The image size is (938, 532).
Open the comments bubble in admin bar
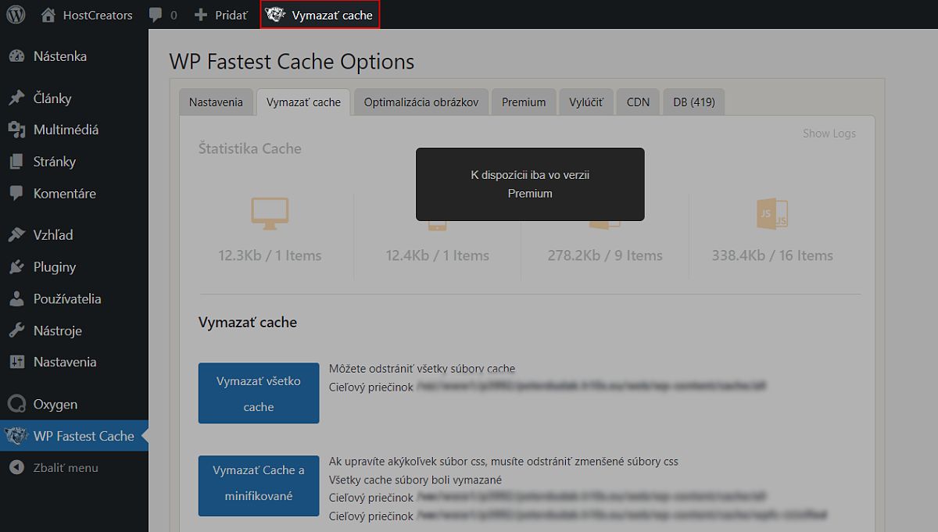[x=163, y=15]
